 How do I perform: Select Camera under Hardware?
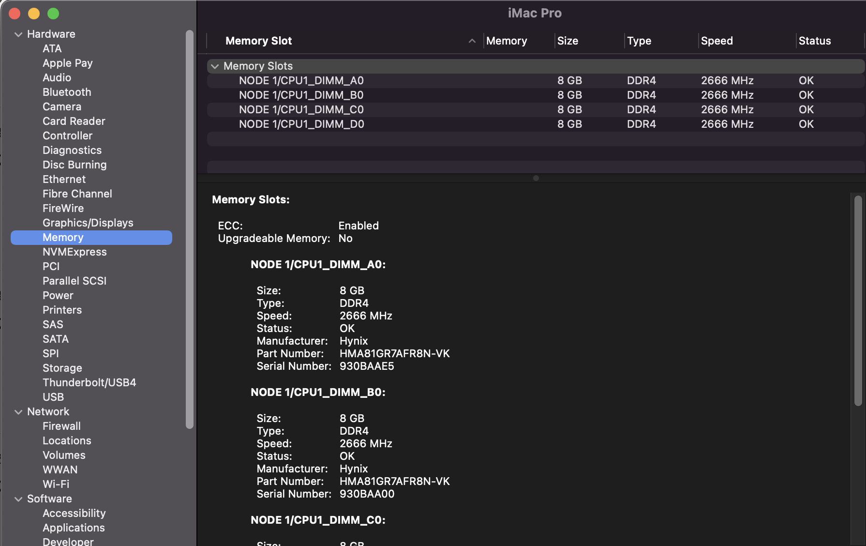(x=61, y=106)
